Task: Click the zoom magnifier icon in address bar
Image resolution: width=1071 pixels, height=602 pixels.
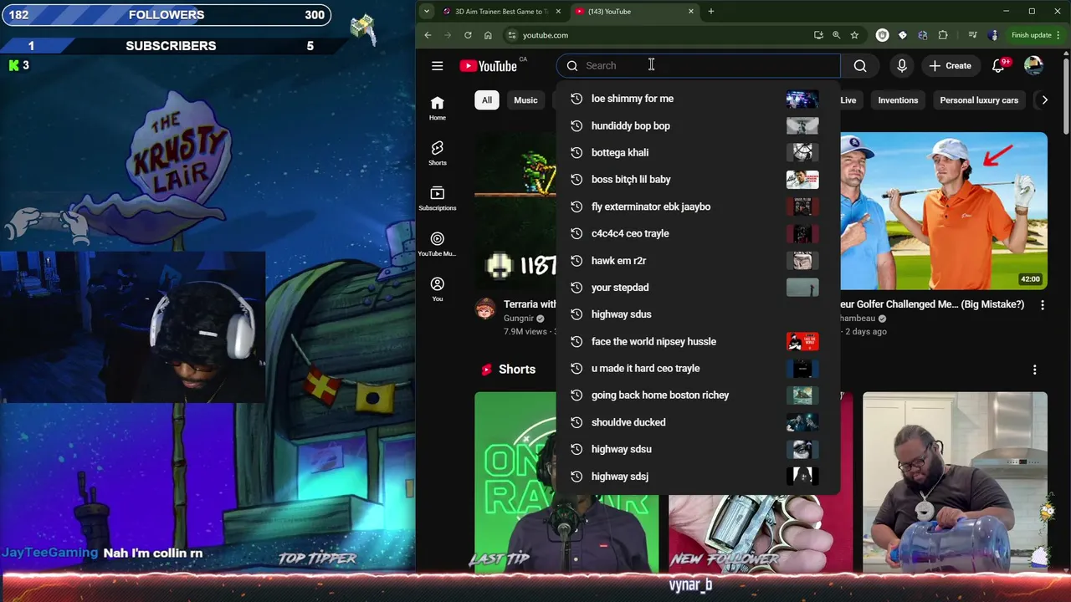Action: [x=836, y=35]
